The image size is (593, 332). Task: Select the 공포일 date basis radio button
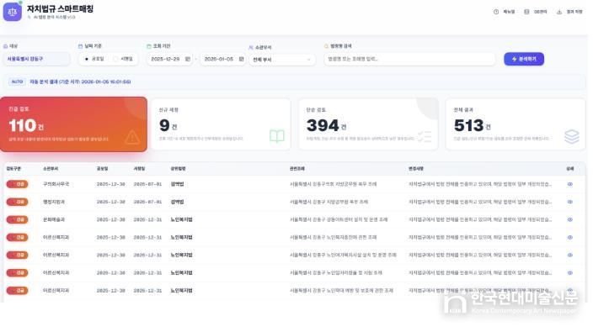click(87, 59)
